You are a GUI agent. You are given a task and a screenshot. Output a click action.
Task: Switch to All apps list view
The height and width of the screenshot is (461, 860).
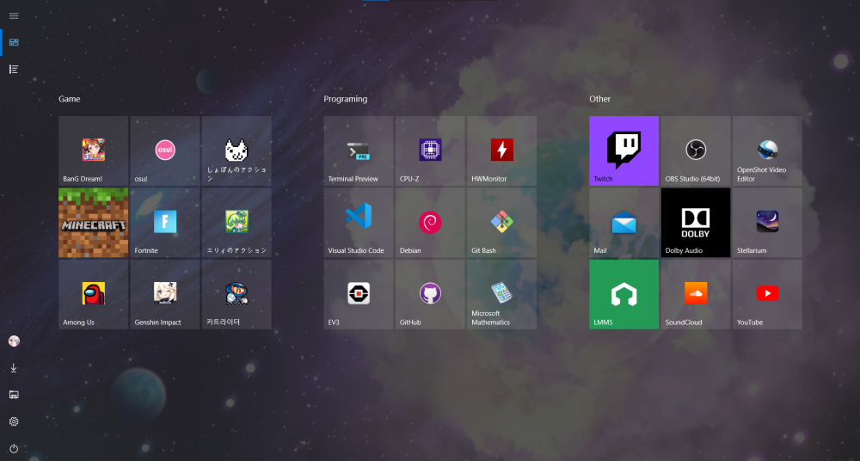pyautogui.click(x=14, y=69)
